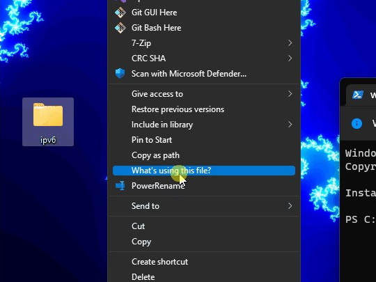
Task: Click the blue info icon in terminal
Action: 357,123
